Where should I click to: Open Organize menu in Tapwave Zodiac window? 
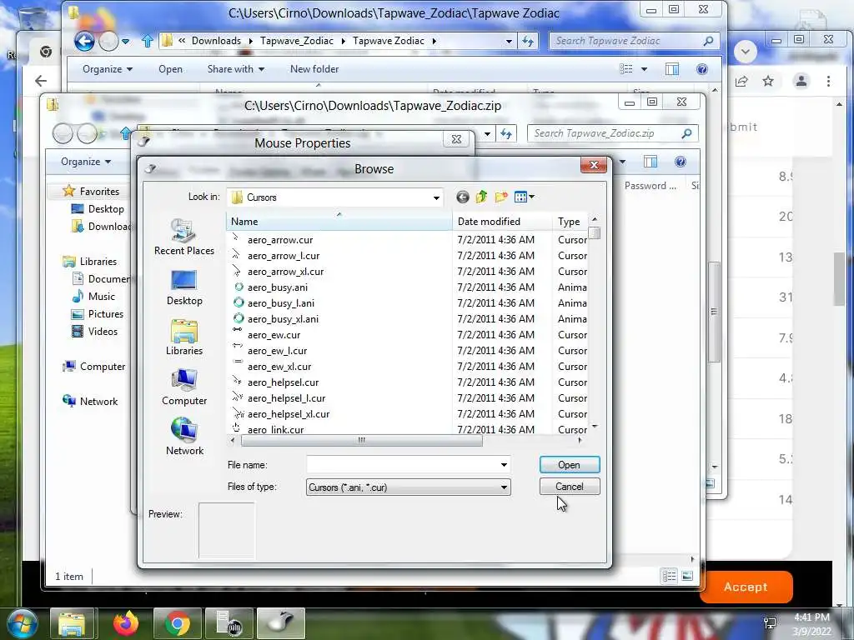click(x=108, y=69)
